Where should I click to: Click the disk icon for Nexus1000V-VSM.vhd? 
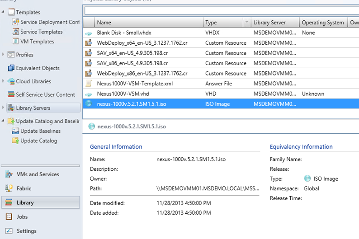89,94
